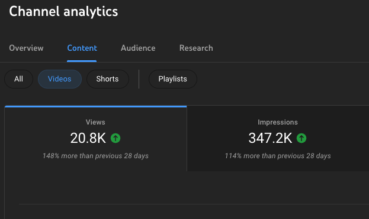This screenshot has height=219, width=369.
Task: Click the 20.8K views number
Action: [x=88, y=138]
